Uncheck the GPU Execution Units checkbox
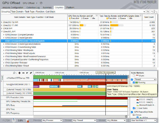The image size is (164, 123). [132, 112]
